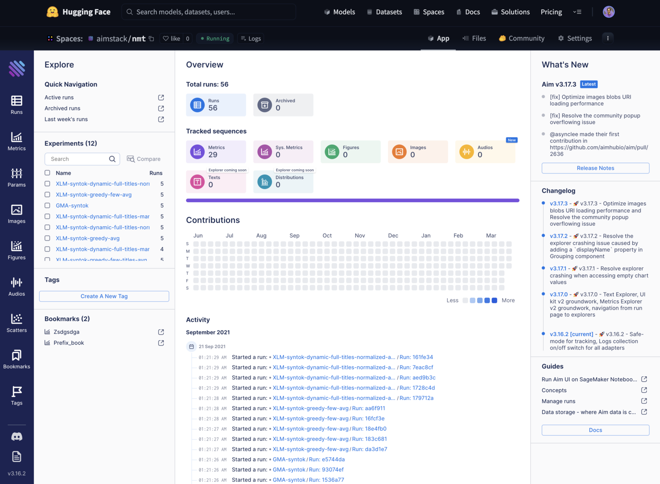The height and width of the screenshot is (484, 660).
Task: Open Runs in the Aim sidebar
Action: click(17, 105)
